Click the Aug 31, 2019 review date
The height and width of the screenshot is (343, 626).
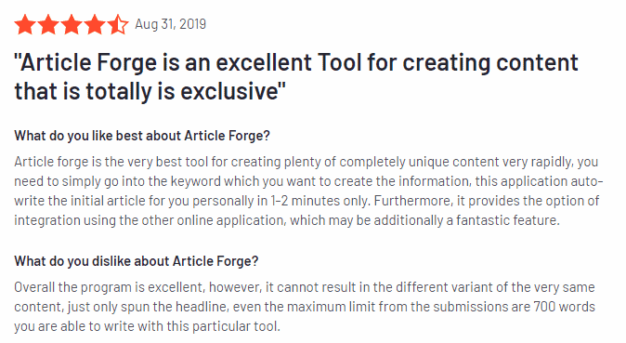[171, 24]
